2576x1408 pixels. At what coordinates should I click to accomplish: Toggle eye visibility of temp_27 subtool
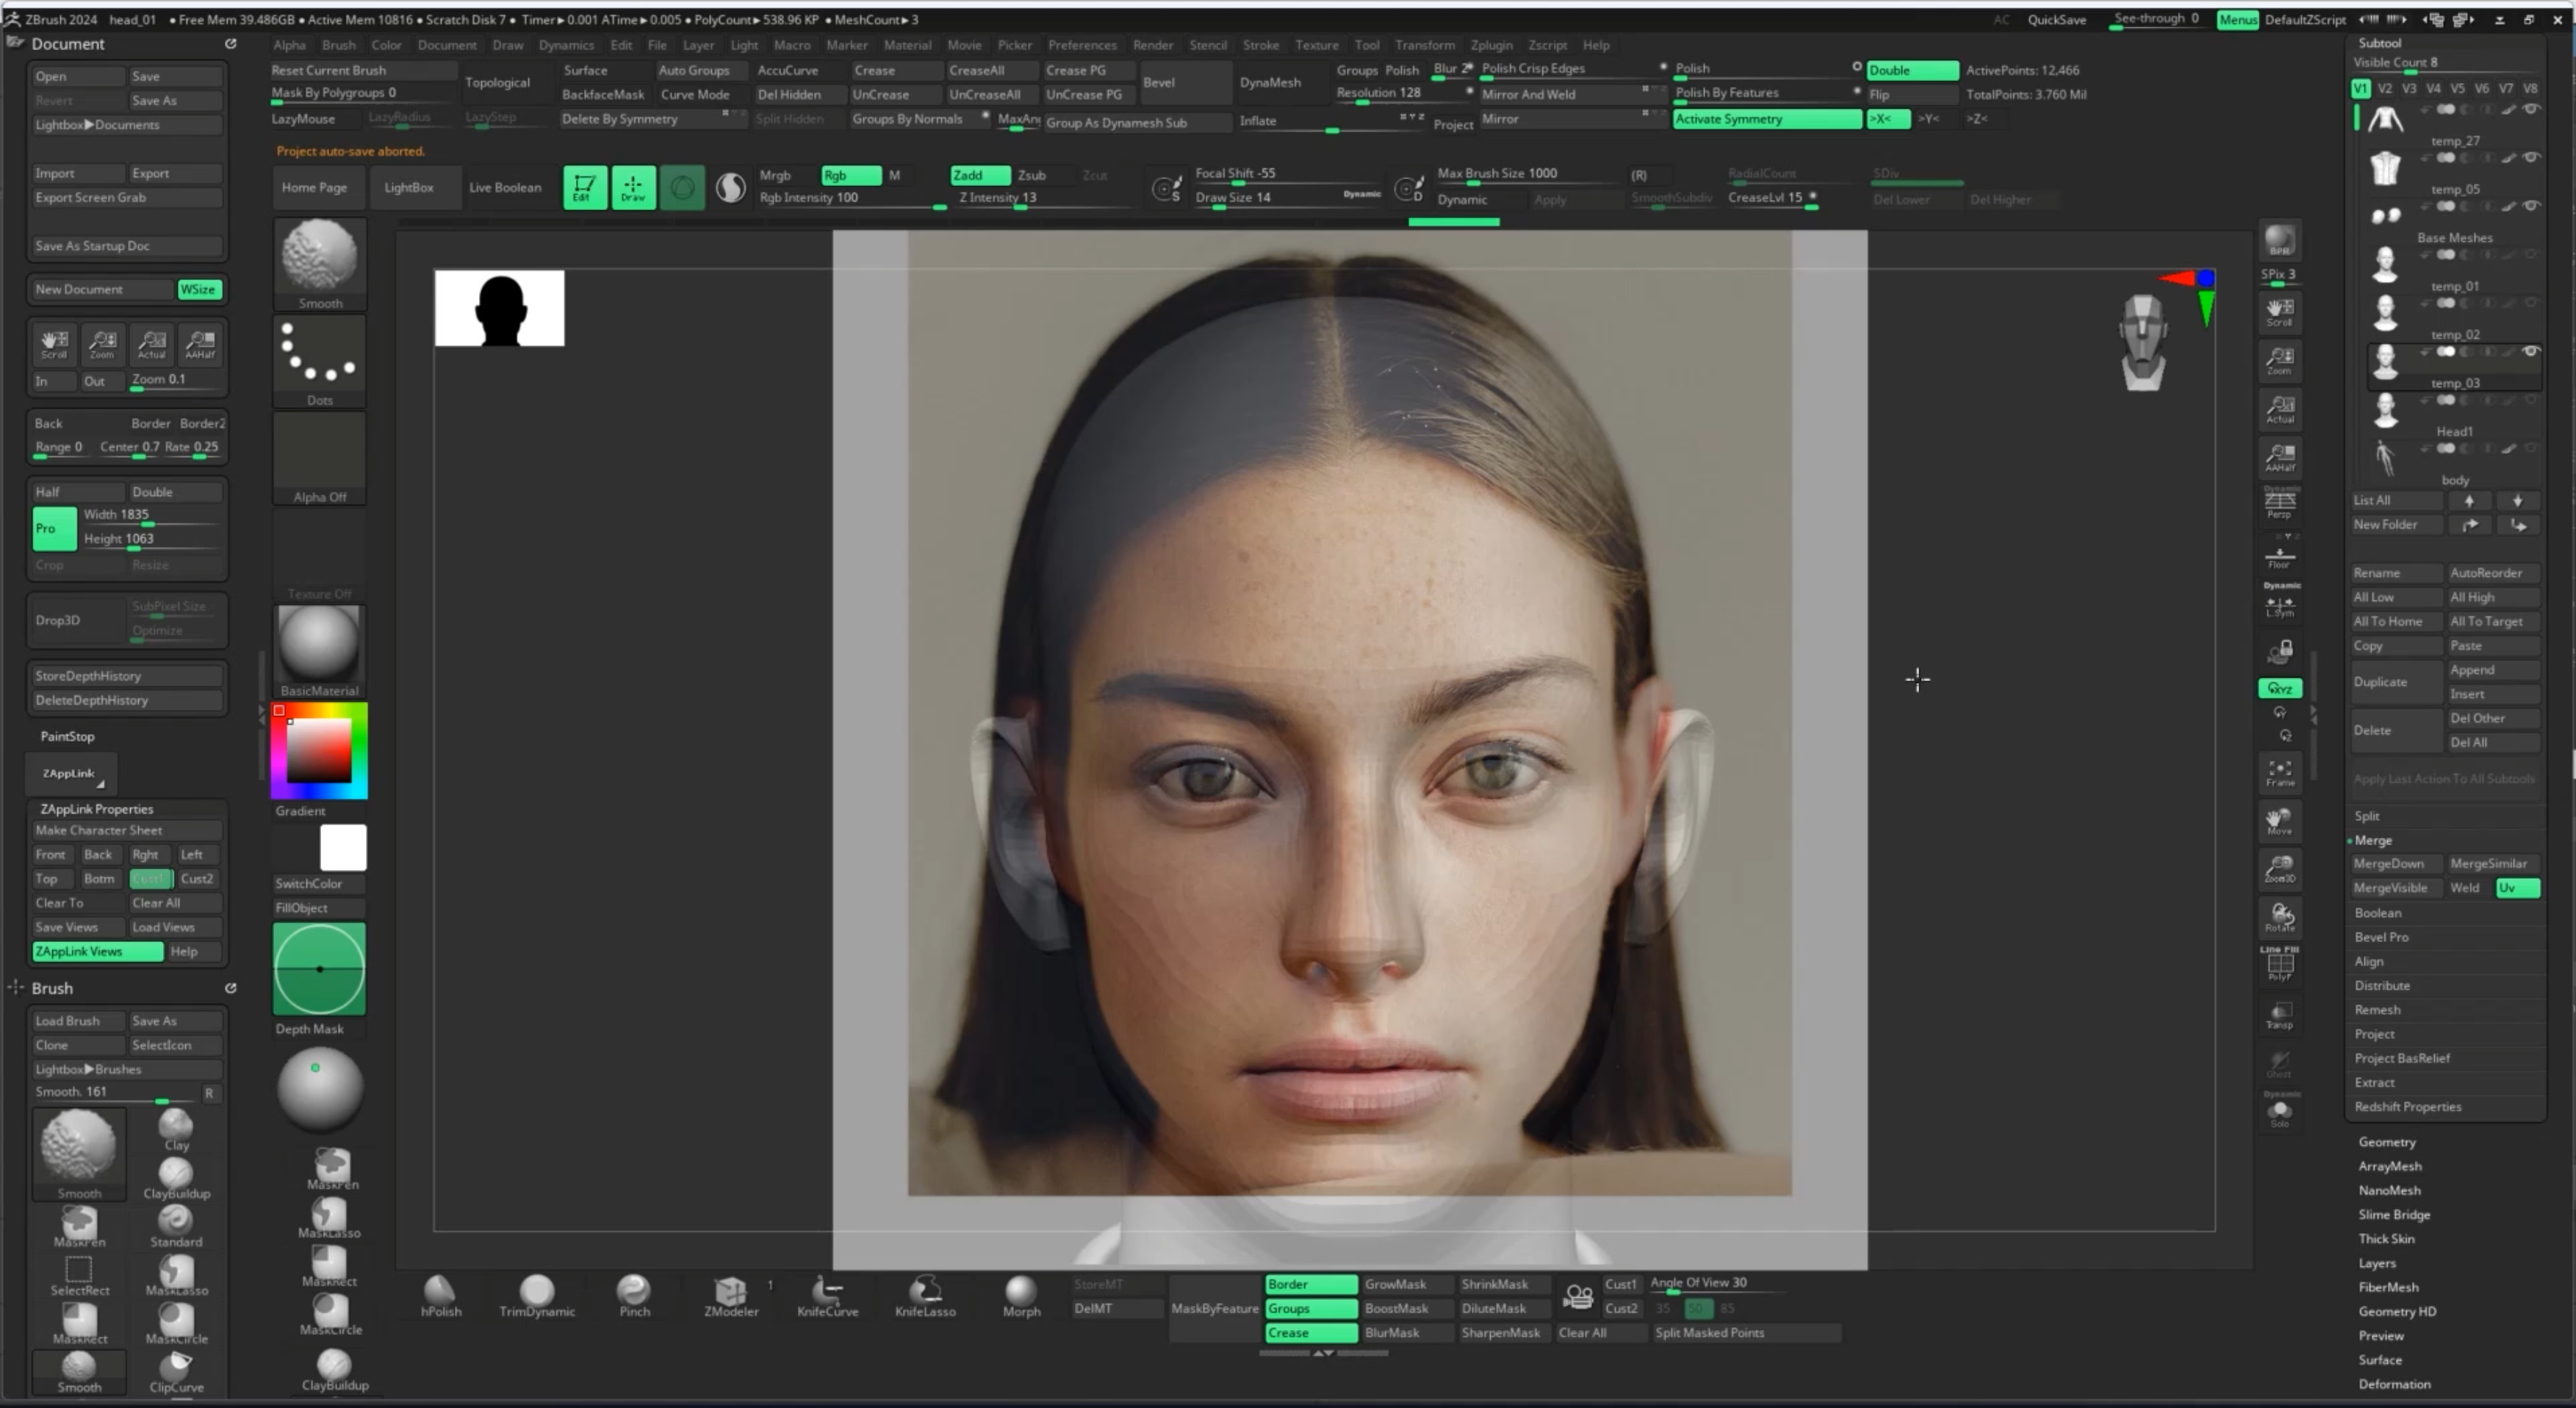tap(2530, 109)
